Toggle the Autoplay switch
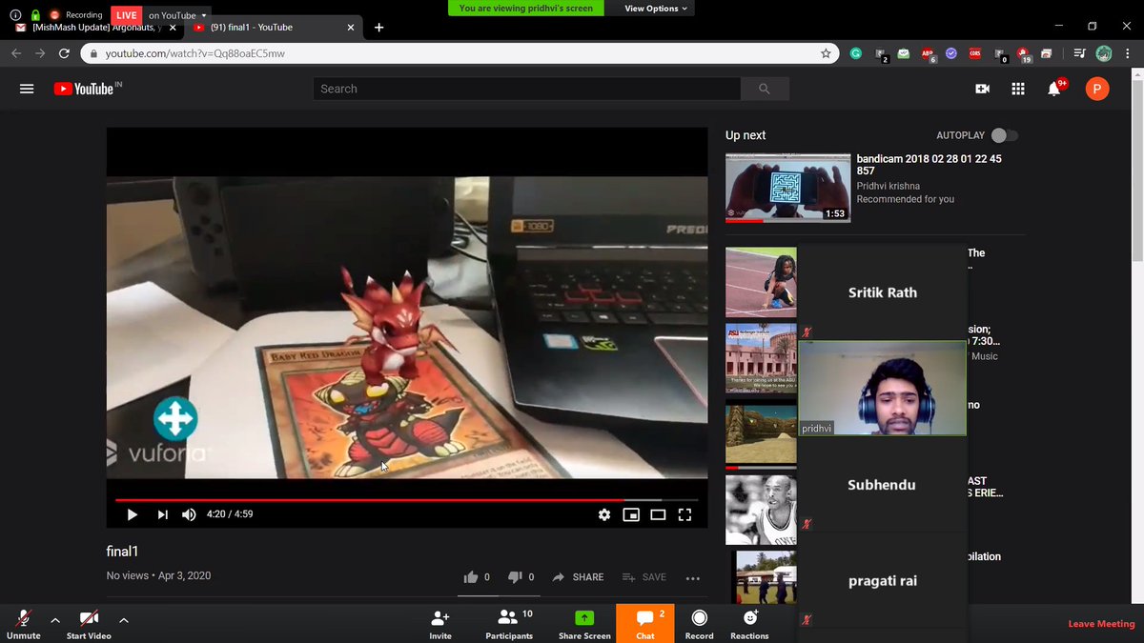Viewport: 1144px width, 643px height. pyautogui.click(x=1004, y=135)
